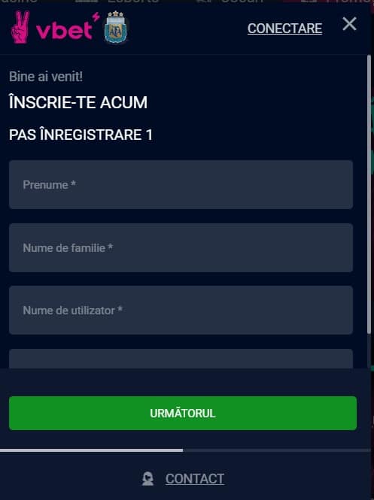Click the pink peace-sign hand logo
374x500 pixels.
point(20,27)
